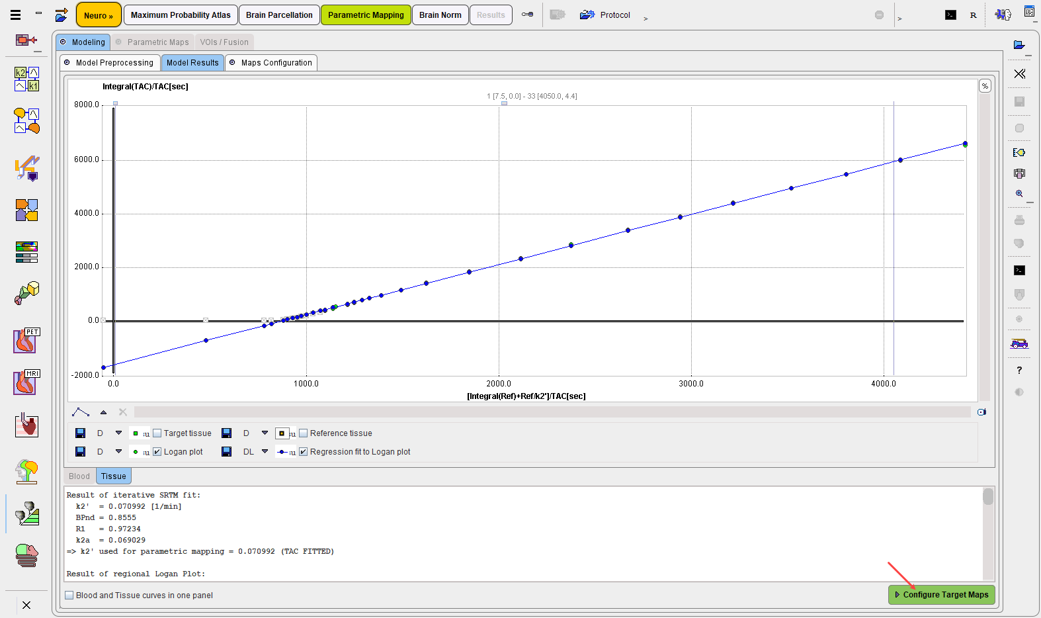Click the load data folder-with-arrow icon

(x=62, y=15)
